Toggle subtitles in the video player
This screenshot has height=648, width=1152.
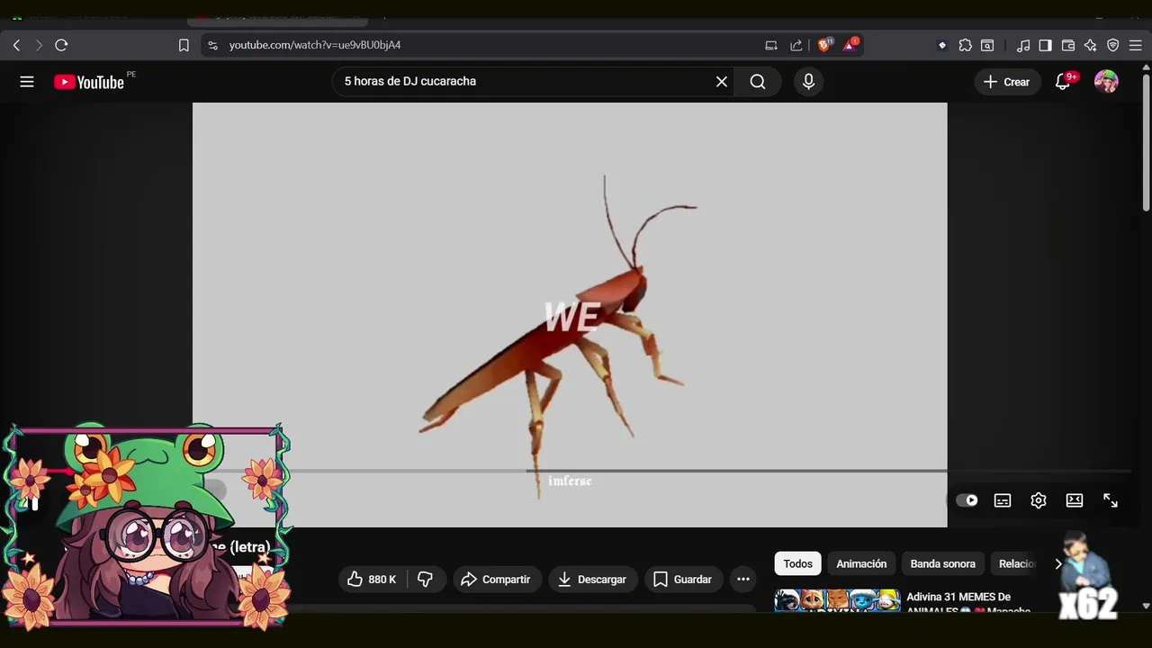tap(1003, 500)
